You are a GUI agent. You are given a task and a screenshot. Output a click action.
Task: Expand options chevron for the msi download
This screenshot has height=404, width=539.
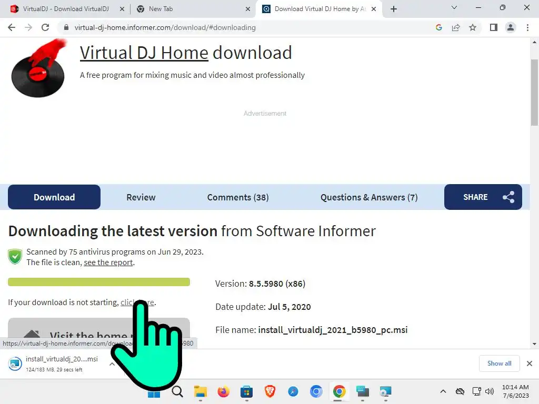[112, 364]
